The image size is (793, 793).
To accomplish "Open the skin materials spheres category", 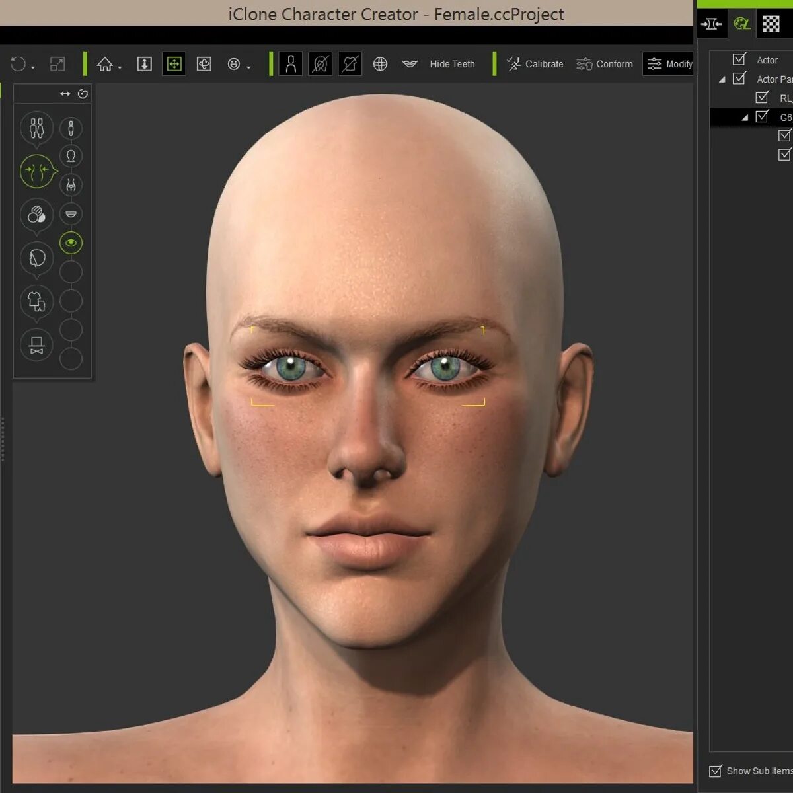I will [36, 215].
